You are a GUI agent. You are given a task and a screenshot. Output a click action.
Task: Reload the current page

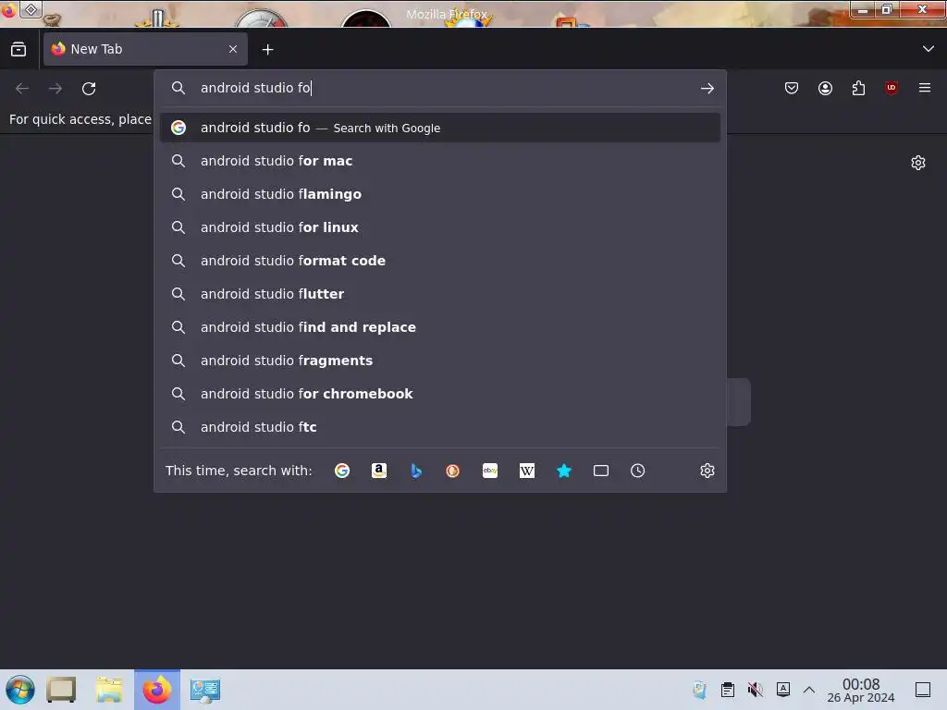89,89
